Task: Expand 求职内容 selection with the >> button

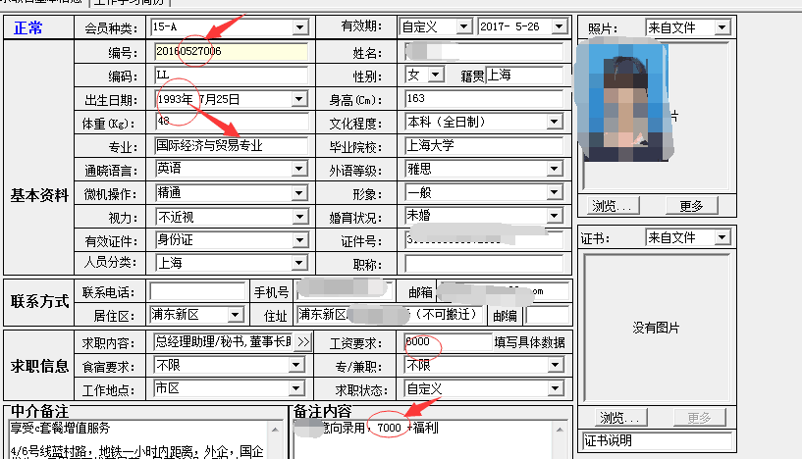Action: (x=302, y=342)
